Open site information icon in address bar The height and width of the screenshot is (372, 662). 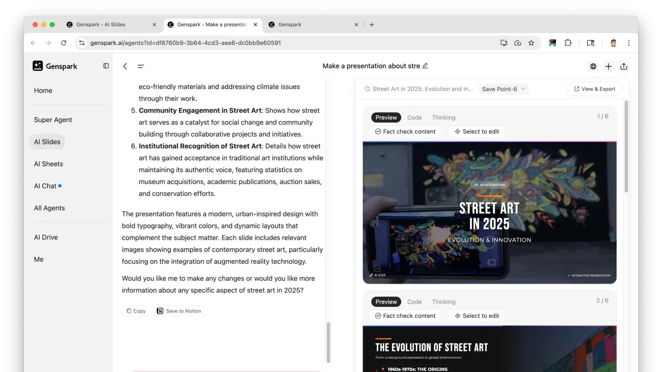click(x=82, y=43)
